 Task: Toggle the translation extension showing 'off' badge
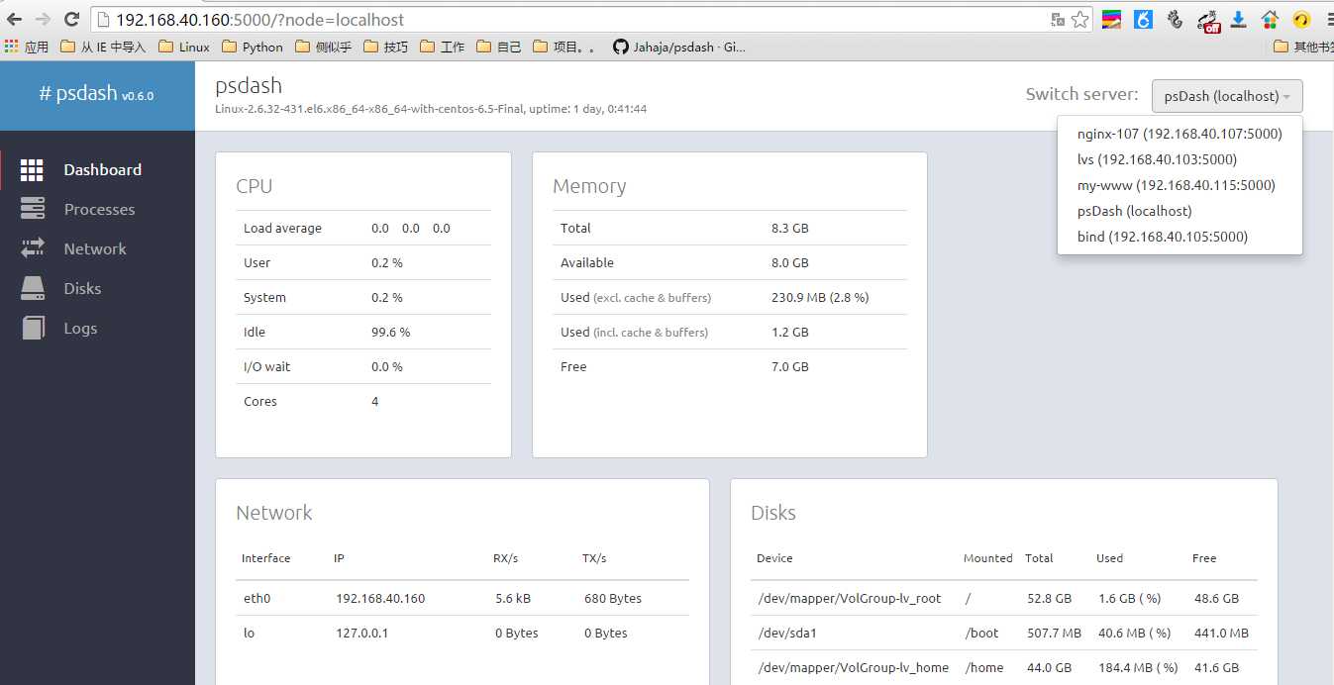point(1208,20)
